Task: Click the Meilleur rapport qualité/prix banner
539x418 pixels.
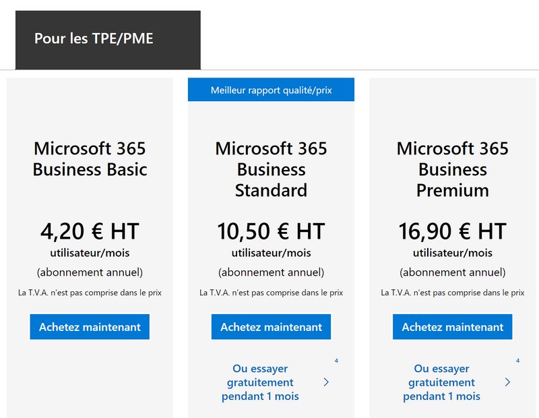Action: pos(271,90)
